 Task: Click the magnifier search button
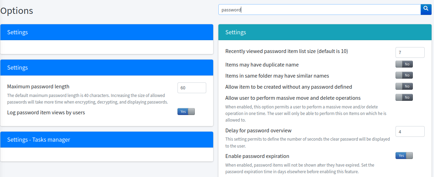(426, 9)
